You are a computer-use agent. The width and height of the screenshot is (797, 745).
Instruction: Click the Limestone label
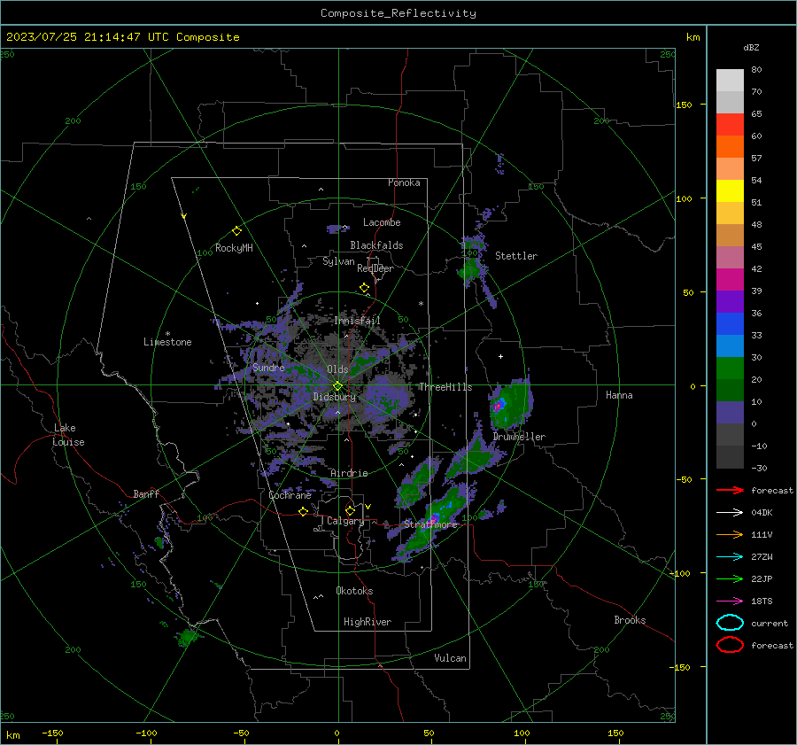click(167, 342)
